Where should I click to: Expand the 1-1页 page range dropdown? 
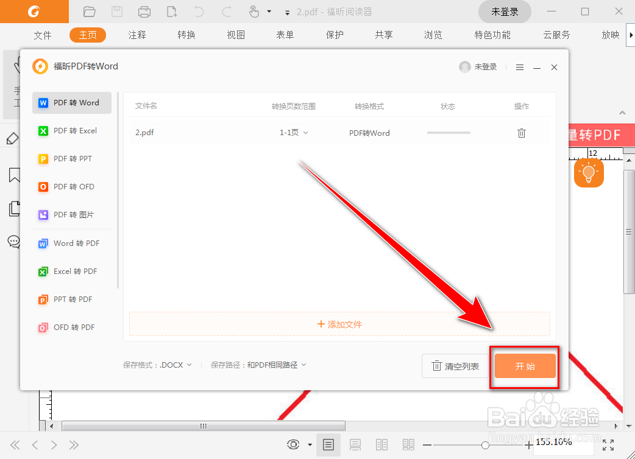[294, 133]
